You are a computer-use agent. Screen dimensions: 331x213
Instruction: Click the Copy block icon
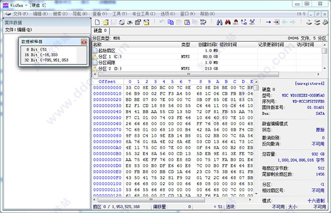pos(170,22)
